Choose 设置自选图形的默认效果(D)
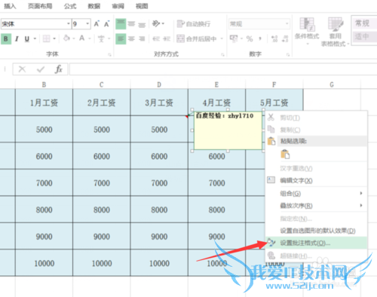Image resolution: width=377 pixels, height=297 pixels. pos(317,231)
